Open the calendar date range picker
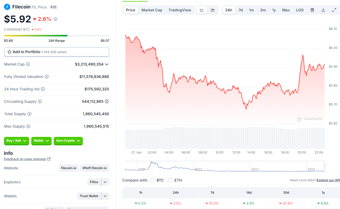The width and height of the screenshot is (340, 209). [x=312, y=10]
